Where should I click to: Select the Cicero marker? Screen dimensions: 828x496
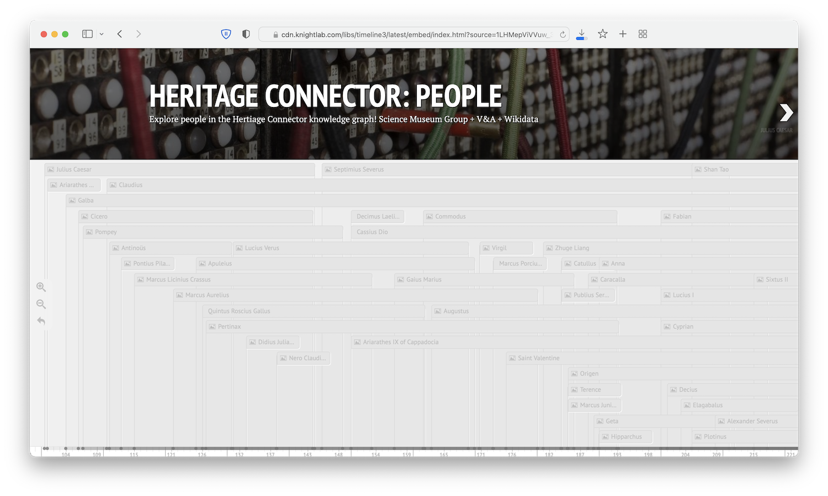[196, 216]
